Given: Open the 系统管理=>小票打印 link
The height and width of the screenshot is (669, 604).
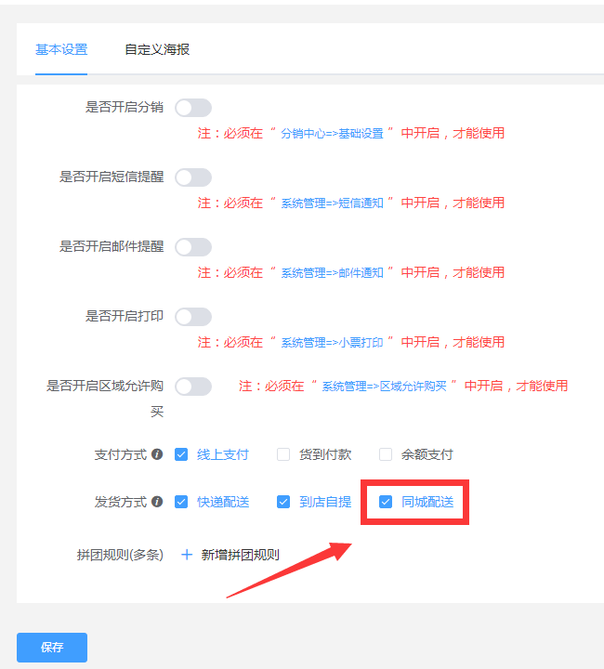Looking at the screenshot, I should pyautogui.click(x=332, y=343).
